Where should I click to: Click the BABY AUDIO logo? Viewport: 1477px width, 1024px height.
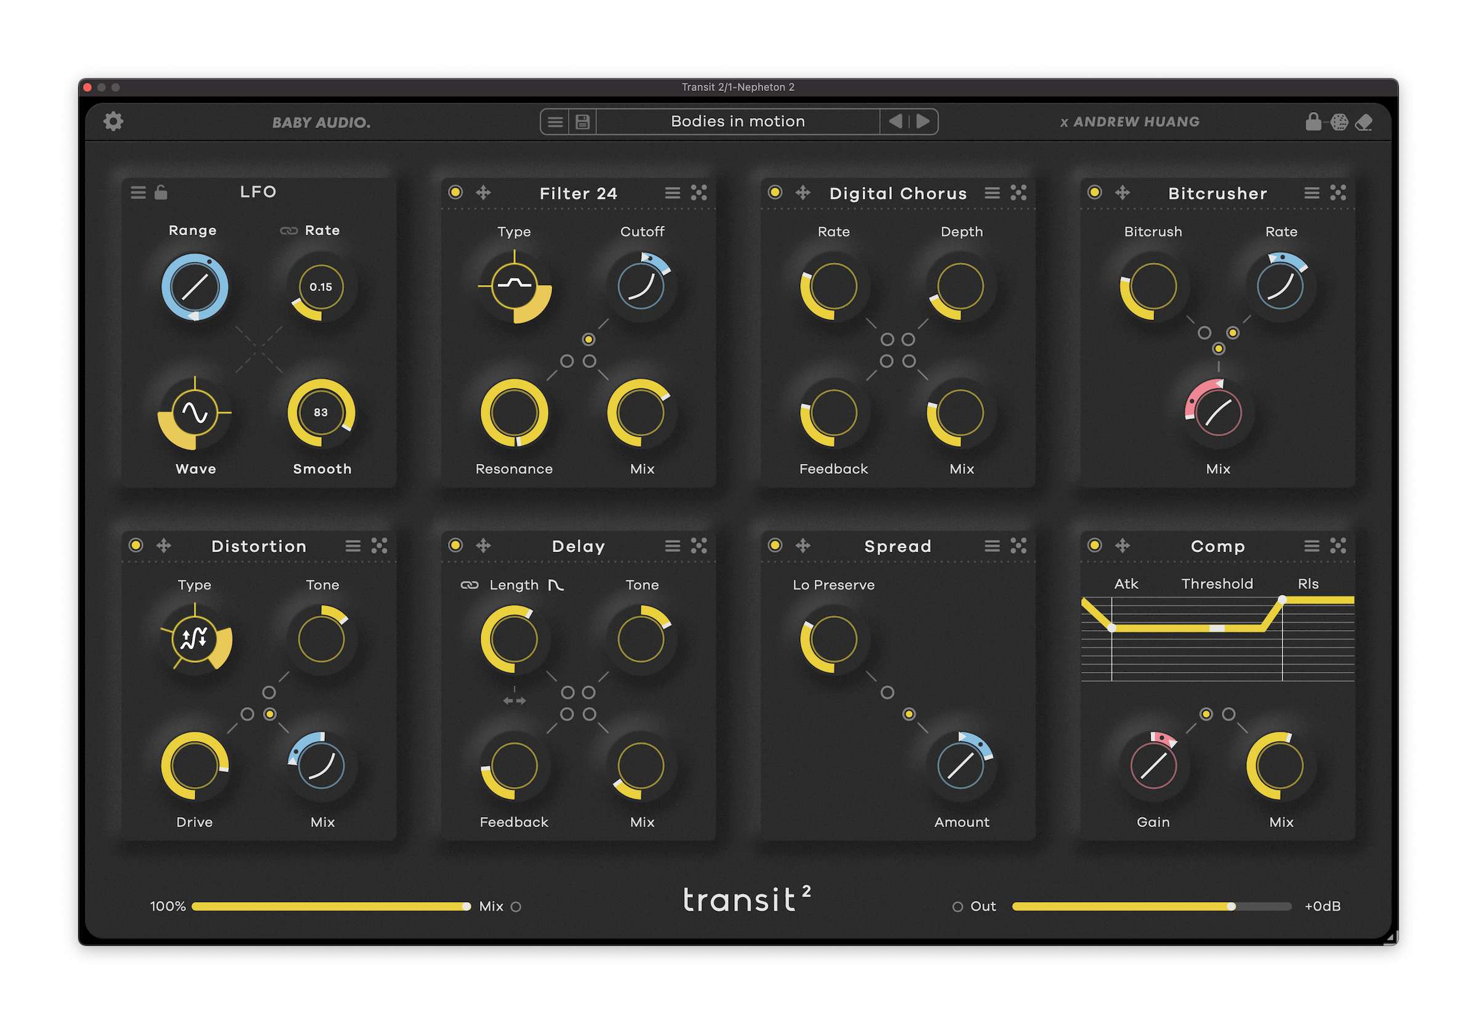pyautogui.click(x=321, y=121)
